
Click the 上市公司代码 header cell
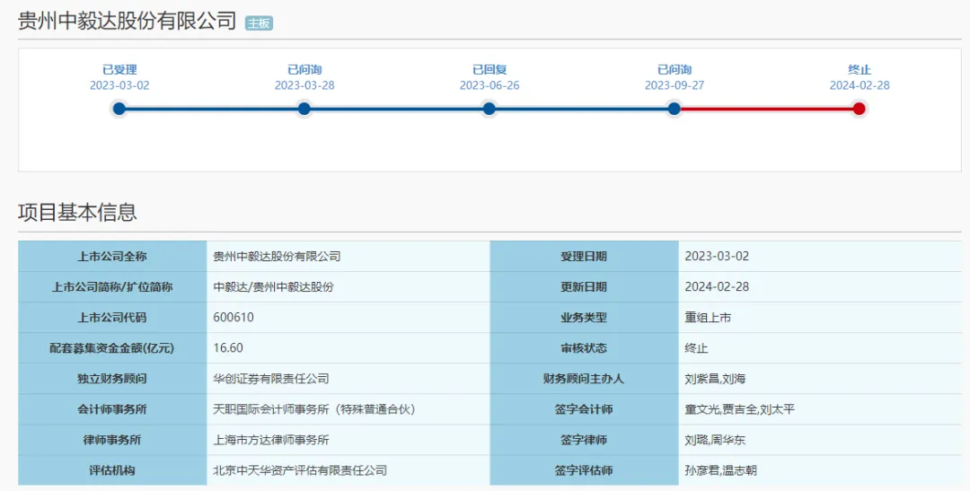(112, 318)
